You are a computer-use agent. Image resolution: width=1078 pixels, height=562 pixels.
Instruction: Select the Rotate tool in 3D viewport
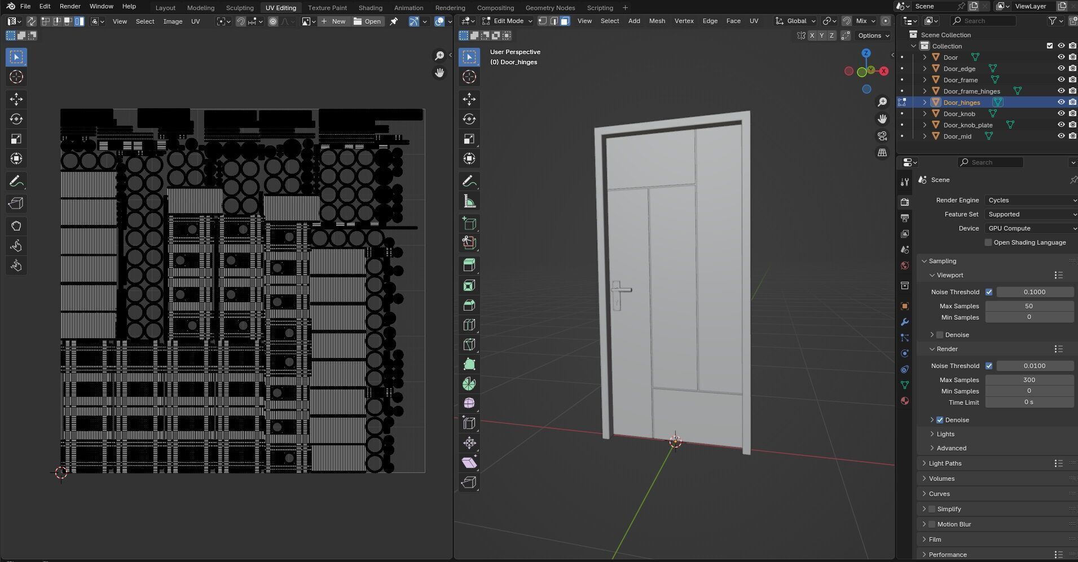pos(469,119)
